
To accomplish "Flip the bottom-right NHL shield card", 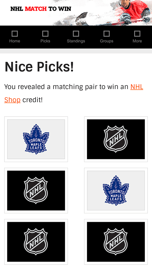I will point(116,242).
